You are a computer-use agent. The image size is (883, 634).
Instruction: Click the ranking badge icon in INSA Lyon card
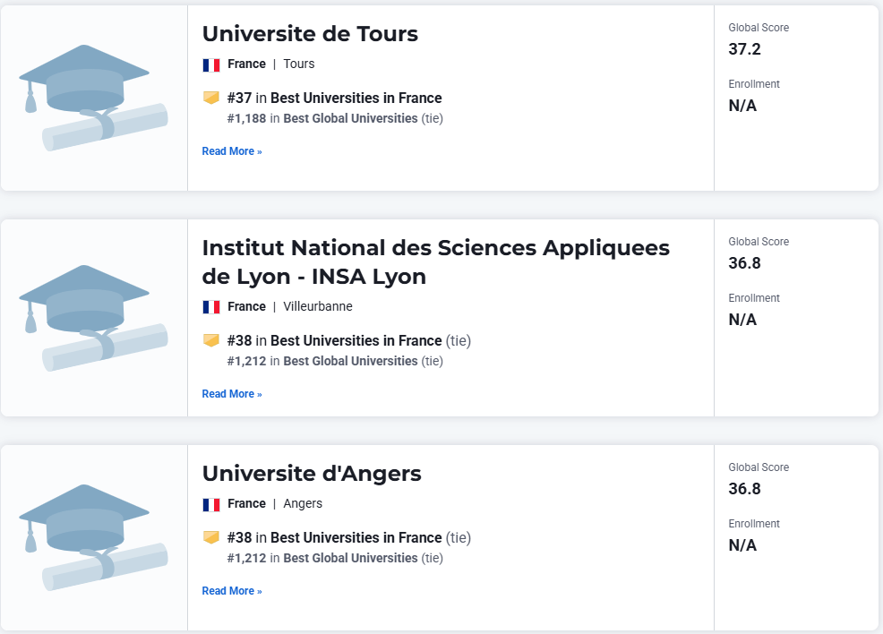211,340
